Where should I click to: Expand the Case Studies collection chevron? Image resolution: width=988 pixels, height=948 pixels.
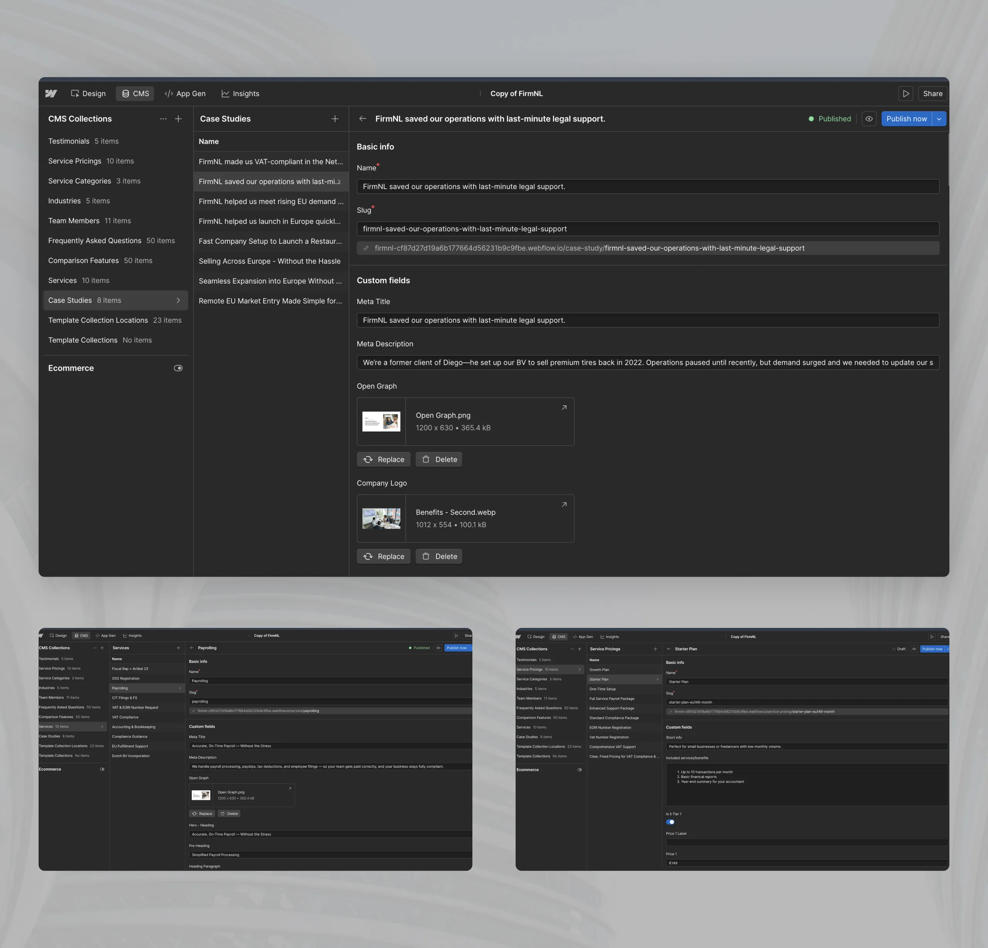(178, 300)
